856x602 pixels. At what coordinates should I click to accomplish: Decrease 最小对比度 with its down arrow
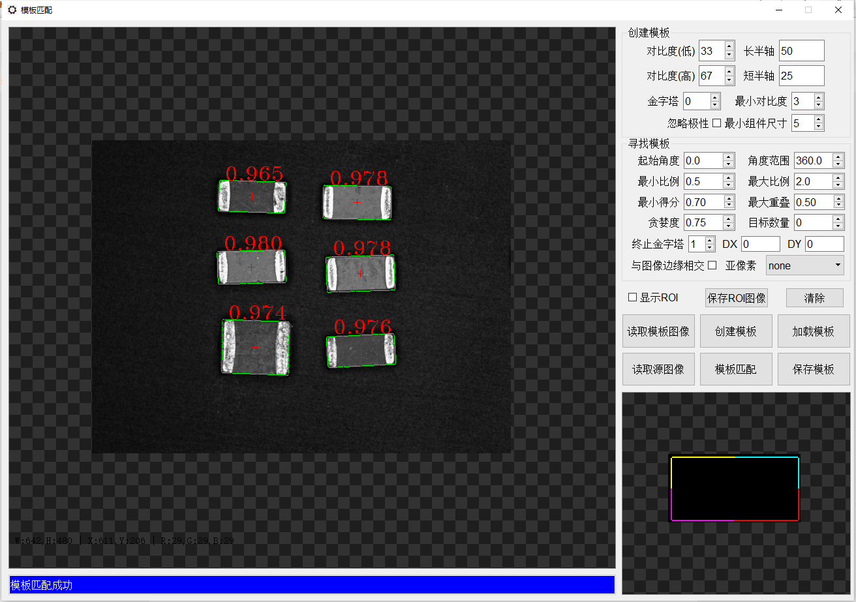(818, 105)
